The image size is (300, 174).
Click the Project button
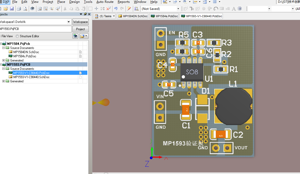[x=80, y=29]
